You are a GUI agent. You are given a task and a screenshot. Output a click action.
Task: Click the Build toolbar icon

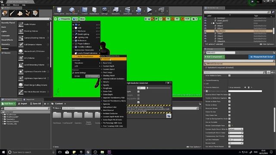[x=139, y=10]
